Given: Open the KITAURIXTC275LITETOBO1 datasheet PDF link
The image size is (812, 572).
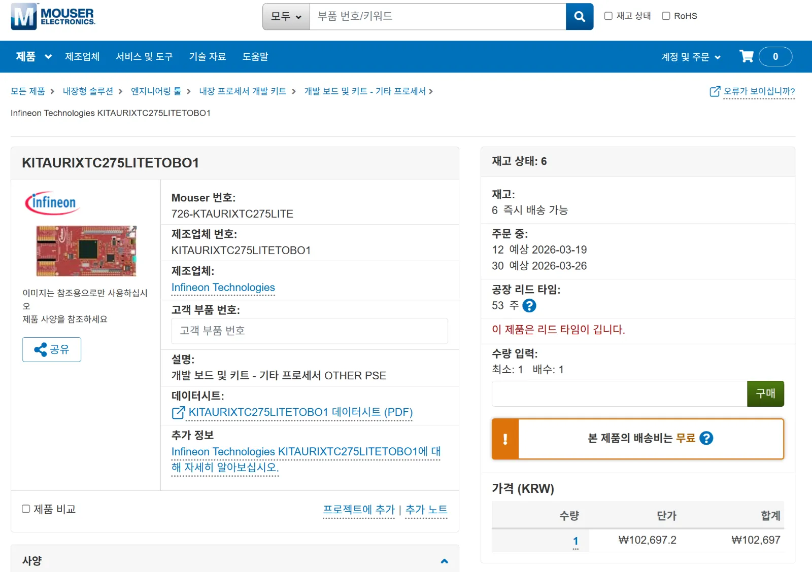Looking at the screenshot, I should tap(300, 412).
